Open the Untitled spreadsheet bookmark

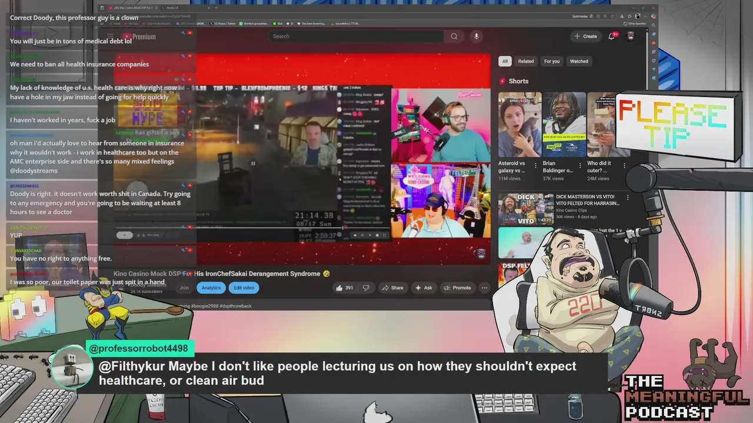point(253,23)
